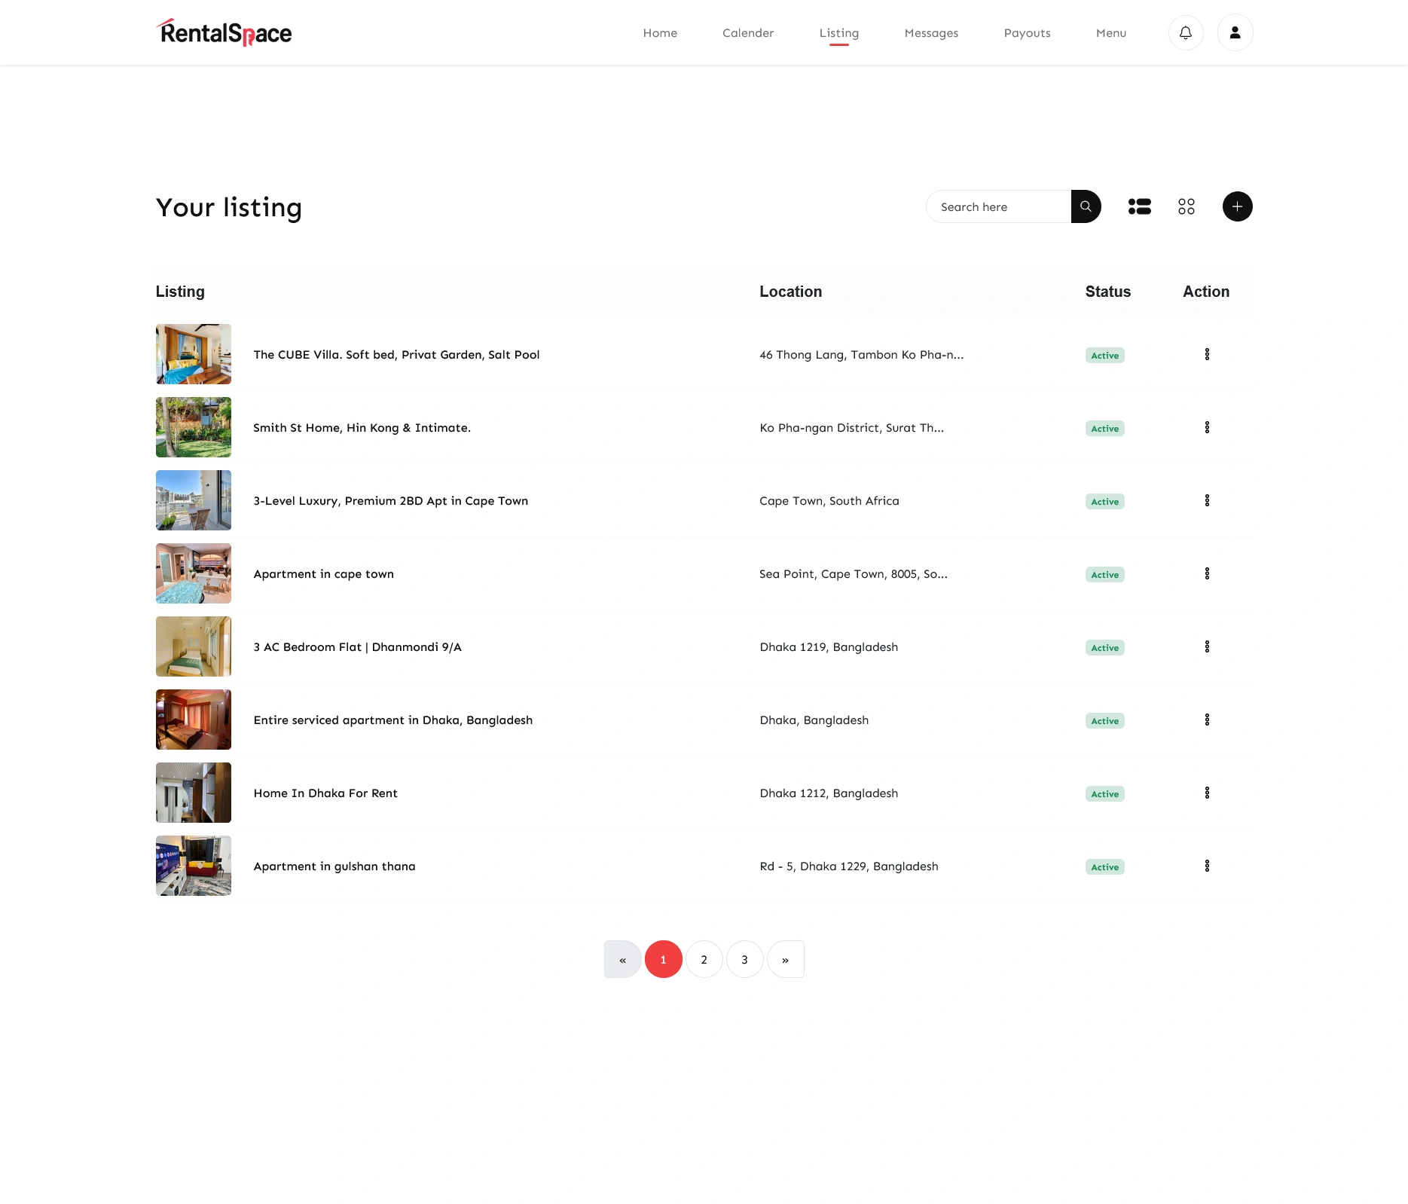Open the user profile icon
Viewport: 1408px width, 1204px height.
[1235, 33]
